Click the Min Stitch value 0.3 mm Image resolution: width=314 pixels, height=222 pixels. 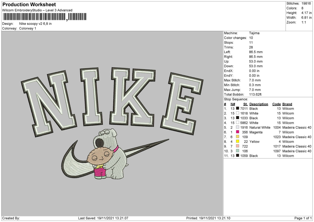click(255, 85)
